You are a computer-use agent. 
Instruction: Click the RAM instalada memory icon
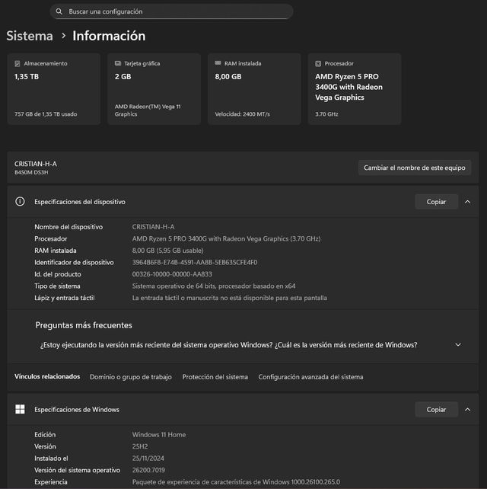(x=218, y=63)
